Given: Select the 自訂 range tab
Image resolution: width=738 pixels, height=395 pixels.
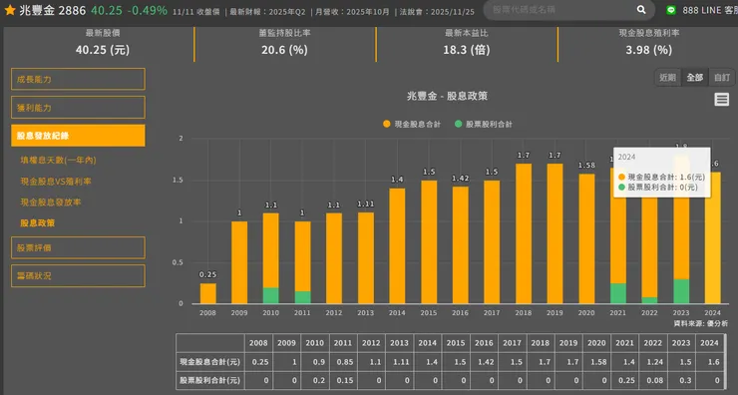Looking at the screenshot, I should click(x=721, y=77).
